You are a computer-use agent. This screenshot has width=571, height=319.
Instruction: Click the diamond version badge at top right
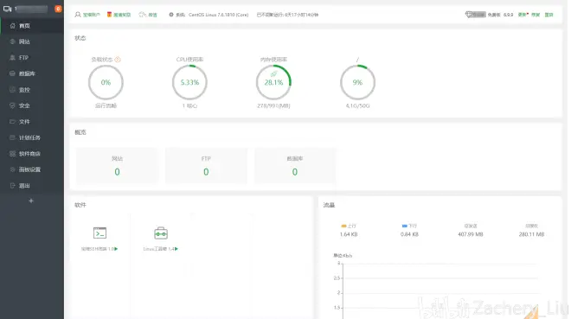click(x=476, y=15)
